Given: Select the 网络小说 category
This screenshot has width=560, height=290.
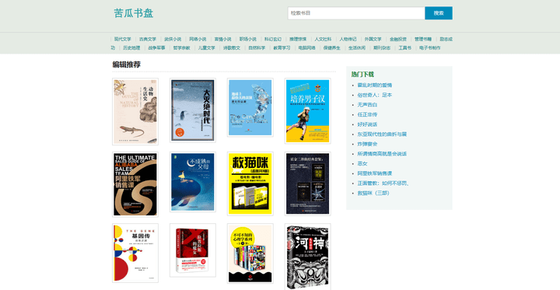Looking at the screenshot, I should click(x=198, y=40).
